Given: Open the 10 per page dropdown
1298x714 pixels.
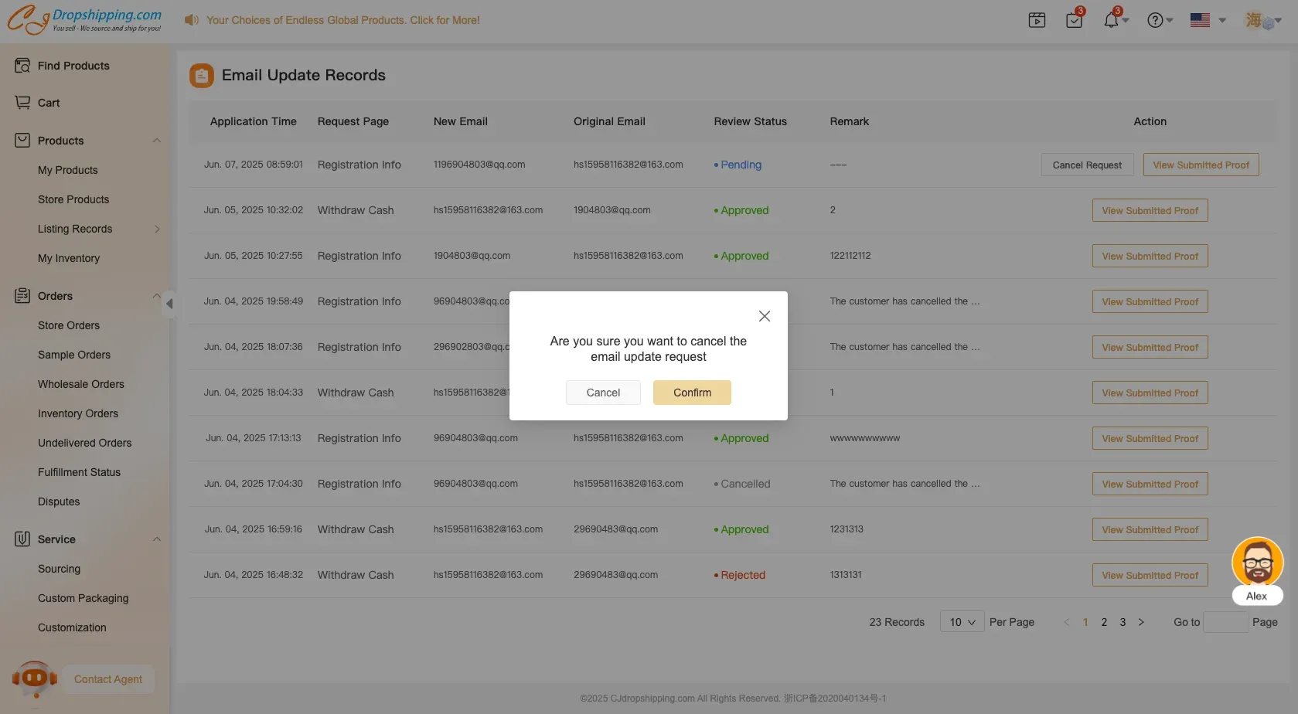Looking at the screenshot, I should (962, 622).
